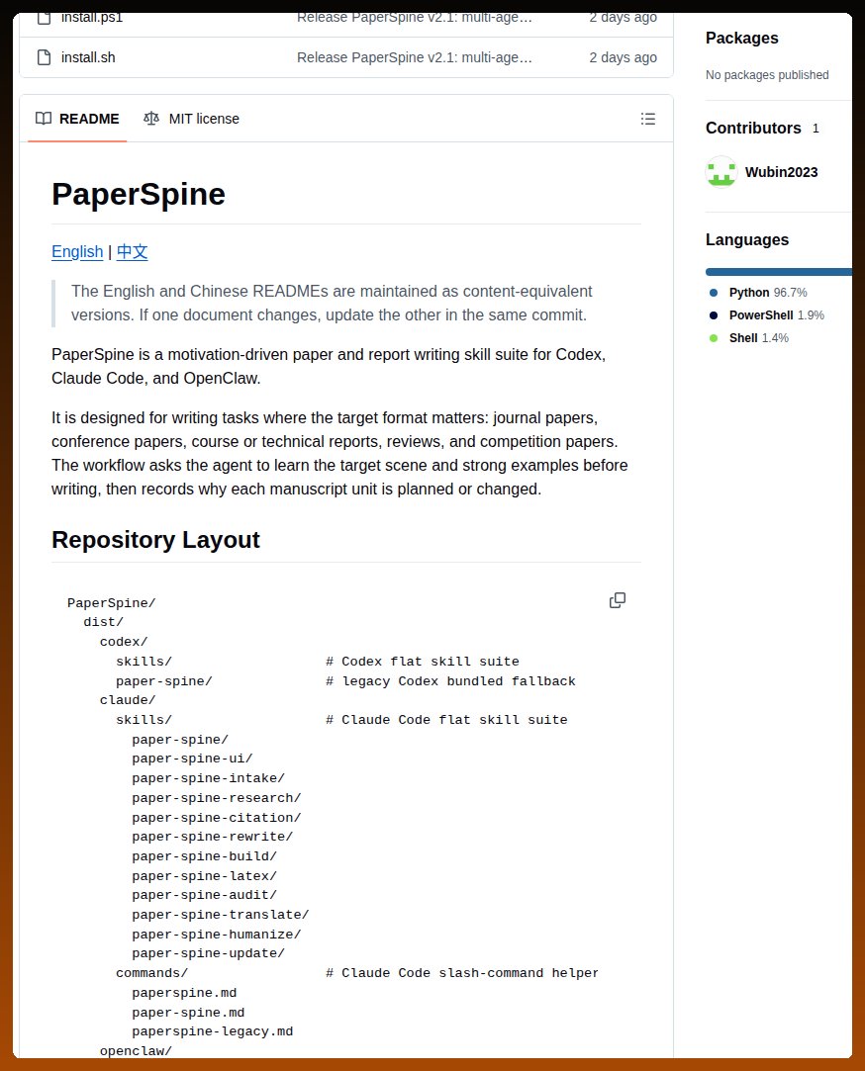The image size is (865, 1071).
Task: Click 'No packages published' text
Action: [x=767, y=75]
